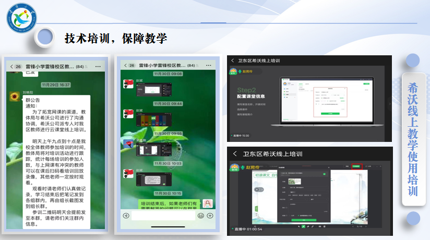
Task: Tap the plus icon in the chat input bar
Action: (x=209, y=215)
